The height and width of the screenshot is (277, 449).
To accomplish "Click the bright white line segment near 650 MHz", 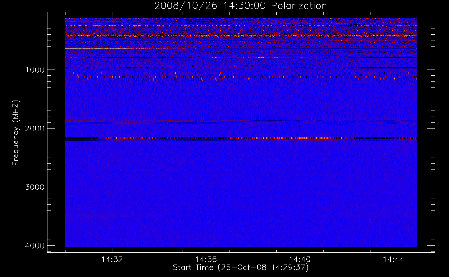I will click(97, 49).
